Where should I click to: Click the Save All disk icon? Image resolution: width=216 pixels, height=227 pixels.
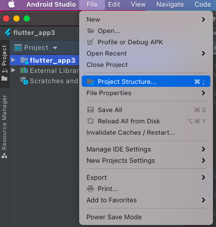[91, 110]
